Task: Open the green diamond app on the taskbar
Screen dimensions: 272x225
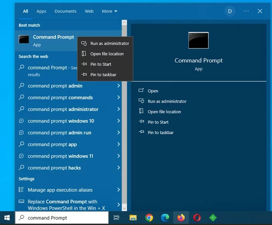Action: (x=213, y=218)
